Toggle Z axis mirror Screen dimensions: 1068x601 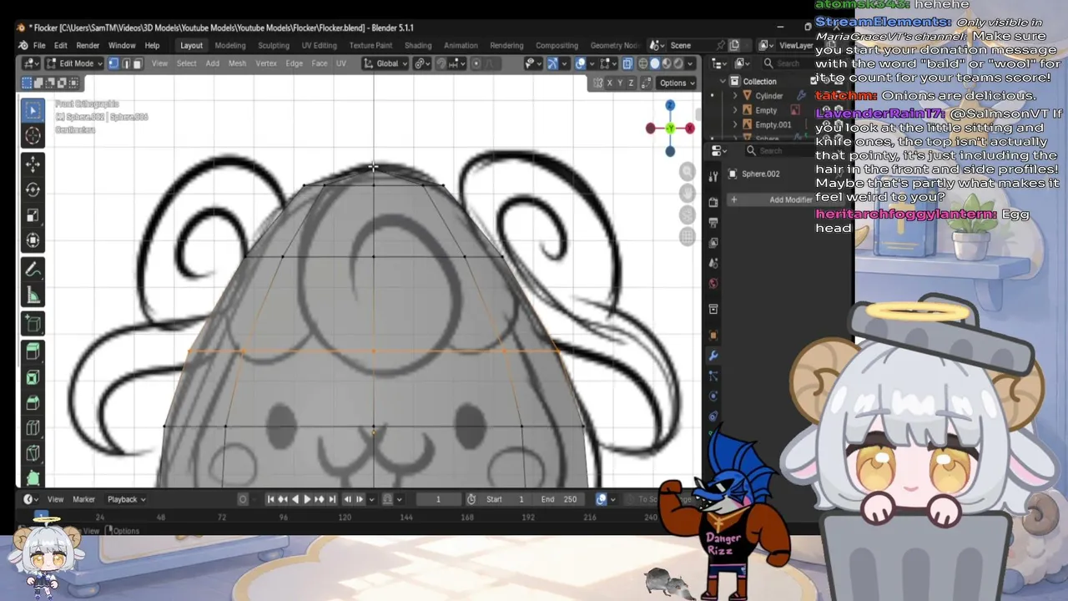point(630,83)
